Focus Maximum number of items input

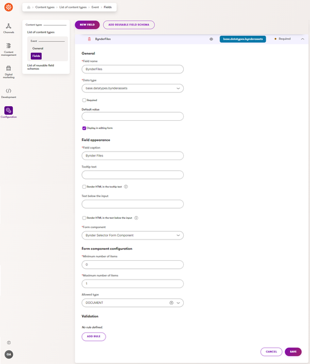(x=133, y=284)
